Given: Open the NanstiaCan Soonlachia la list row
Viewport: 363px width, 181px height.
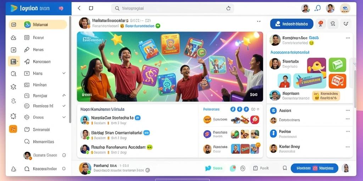Looking at the screenshot, I should tap(138, 120).
